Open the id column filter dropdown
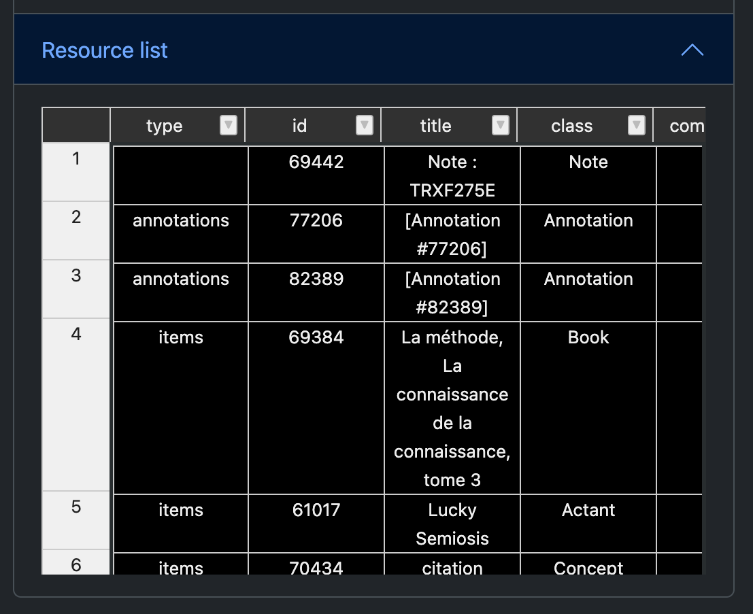This screenshot has width=753, height=614. click(x=365, y=125)
